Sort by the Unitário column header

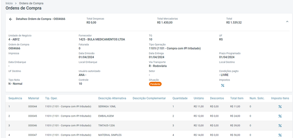199,98
